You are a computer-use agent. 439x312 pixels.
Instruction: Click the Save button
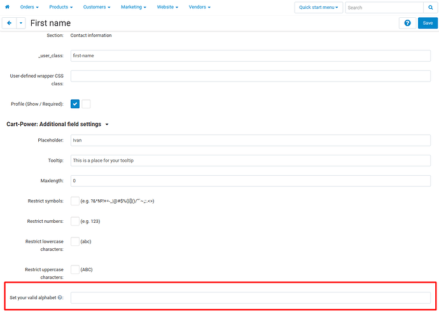pyautogui.click(x=428, y=23)
